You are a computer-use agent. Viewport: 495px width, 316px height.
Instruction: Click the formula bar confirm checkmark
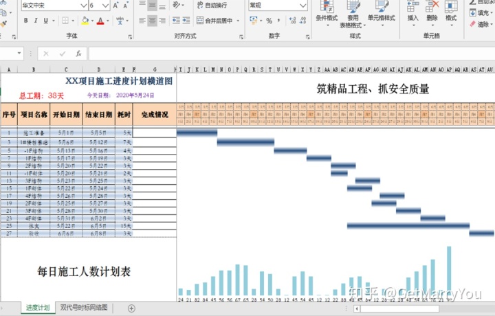point(62,54)
